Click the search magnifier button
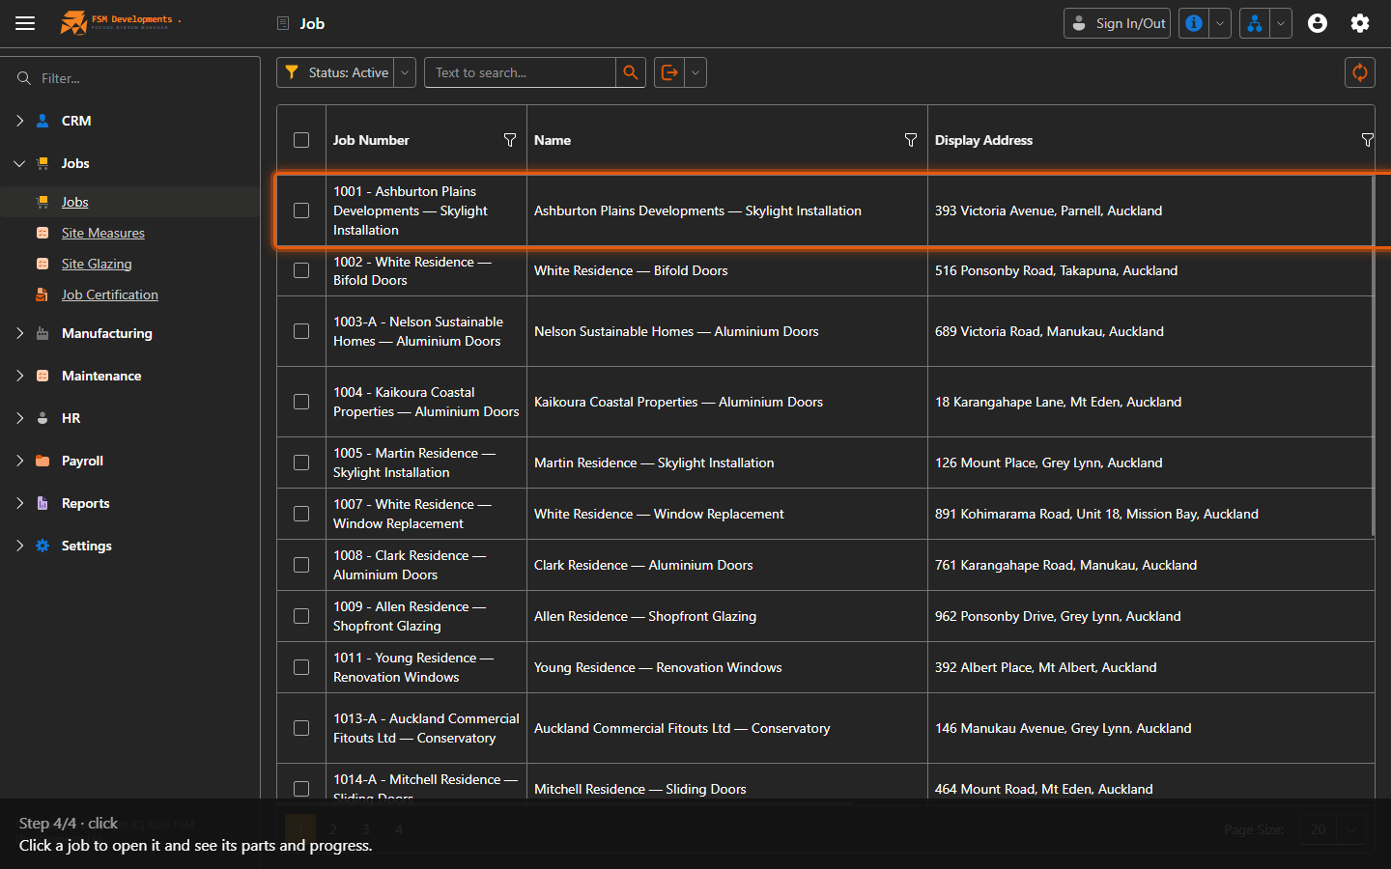Screen dimensions: 1391x869 (631, 72)
